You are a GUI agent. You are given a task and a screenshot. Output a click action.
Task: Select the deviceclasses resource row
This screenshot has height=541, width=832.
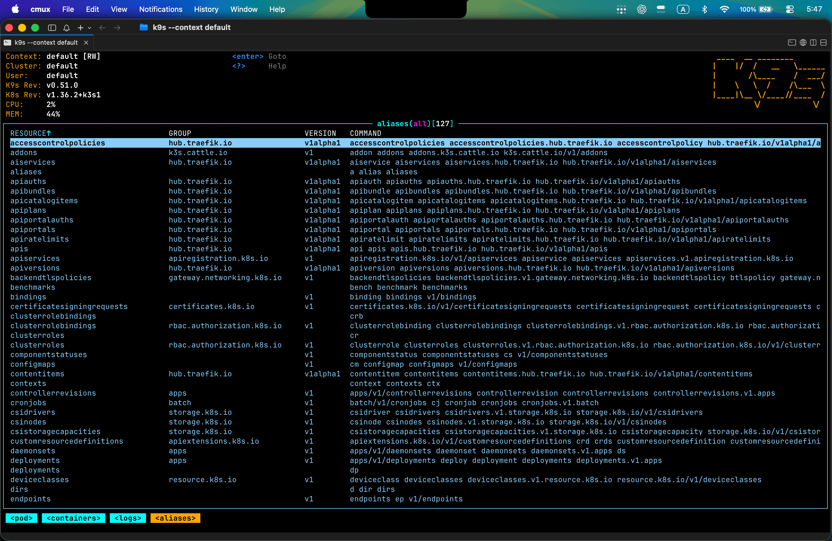pos(415,480)
